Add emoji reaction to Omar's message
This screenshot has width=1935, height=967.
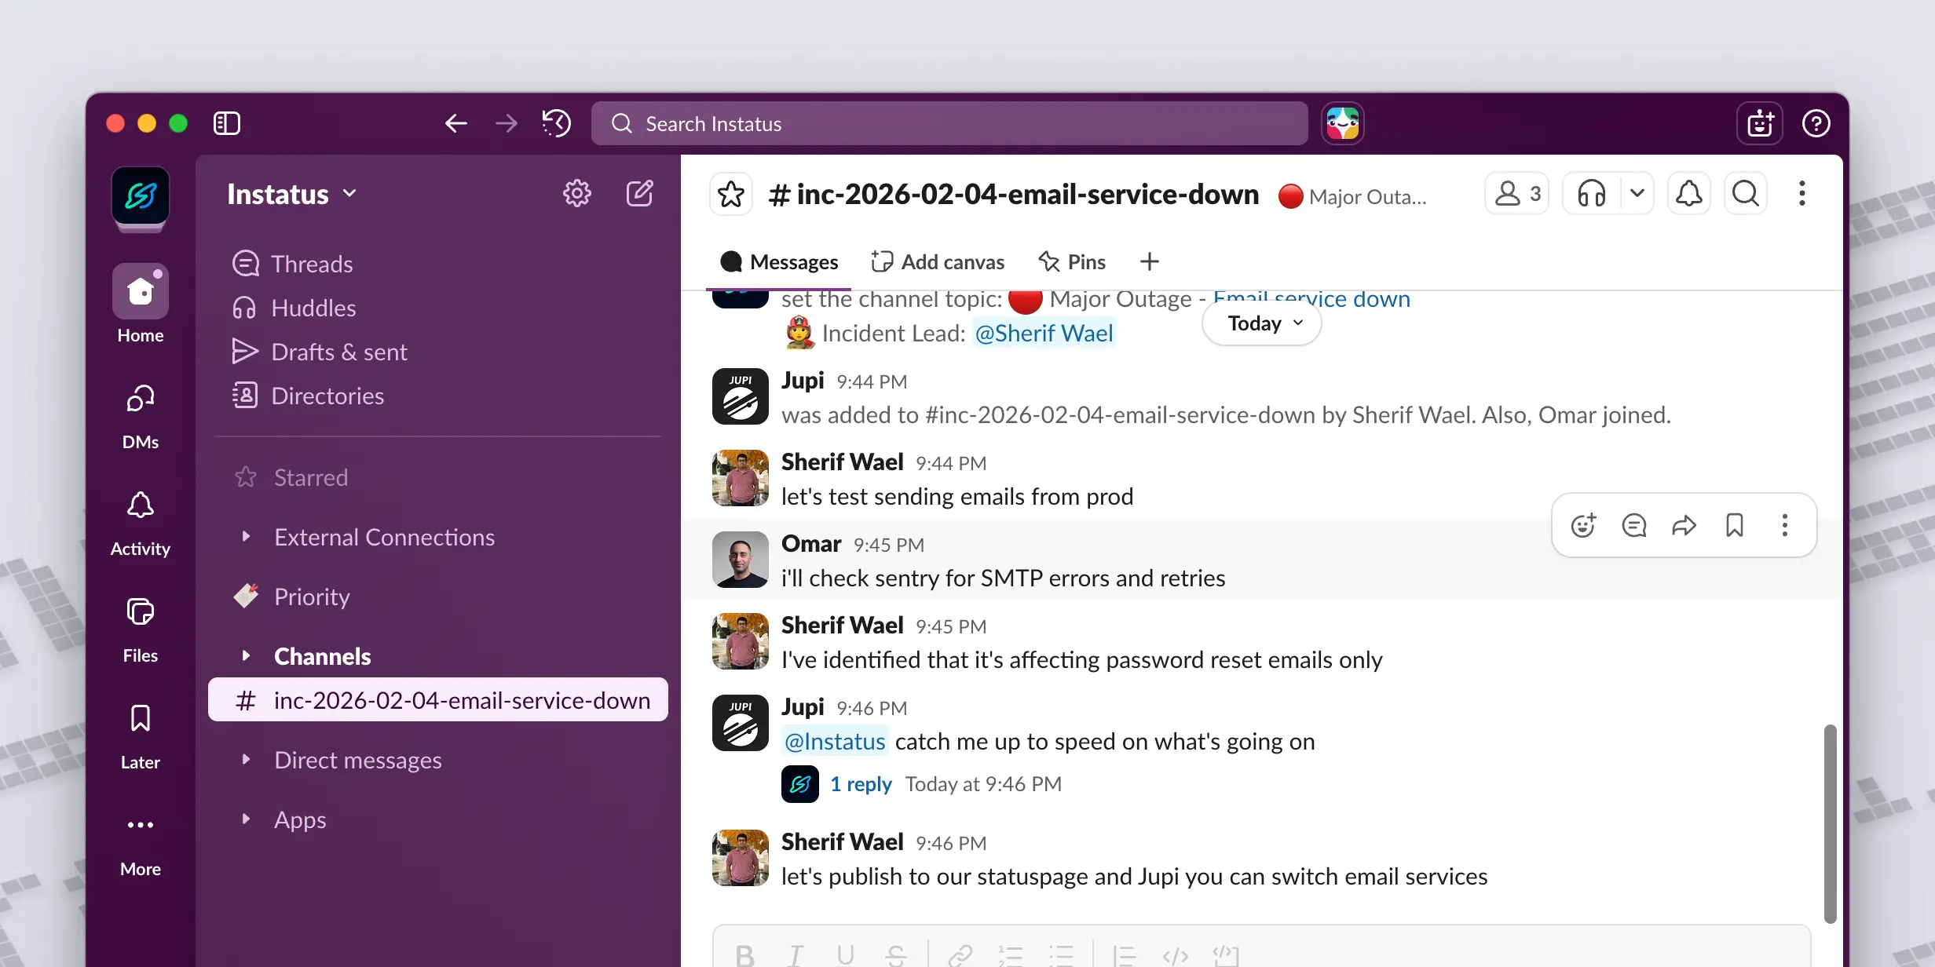[1583, 525]
